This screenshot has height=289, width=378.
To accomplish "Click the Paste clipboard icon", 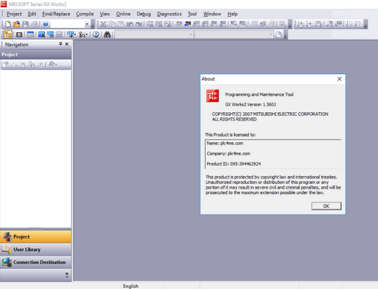I will [121, 24].
